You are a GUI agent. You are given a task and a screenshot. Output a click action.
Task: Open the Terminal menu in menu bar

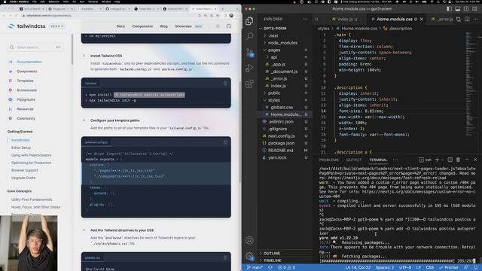(x=93, y=2)
